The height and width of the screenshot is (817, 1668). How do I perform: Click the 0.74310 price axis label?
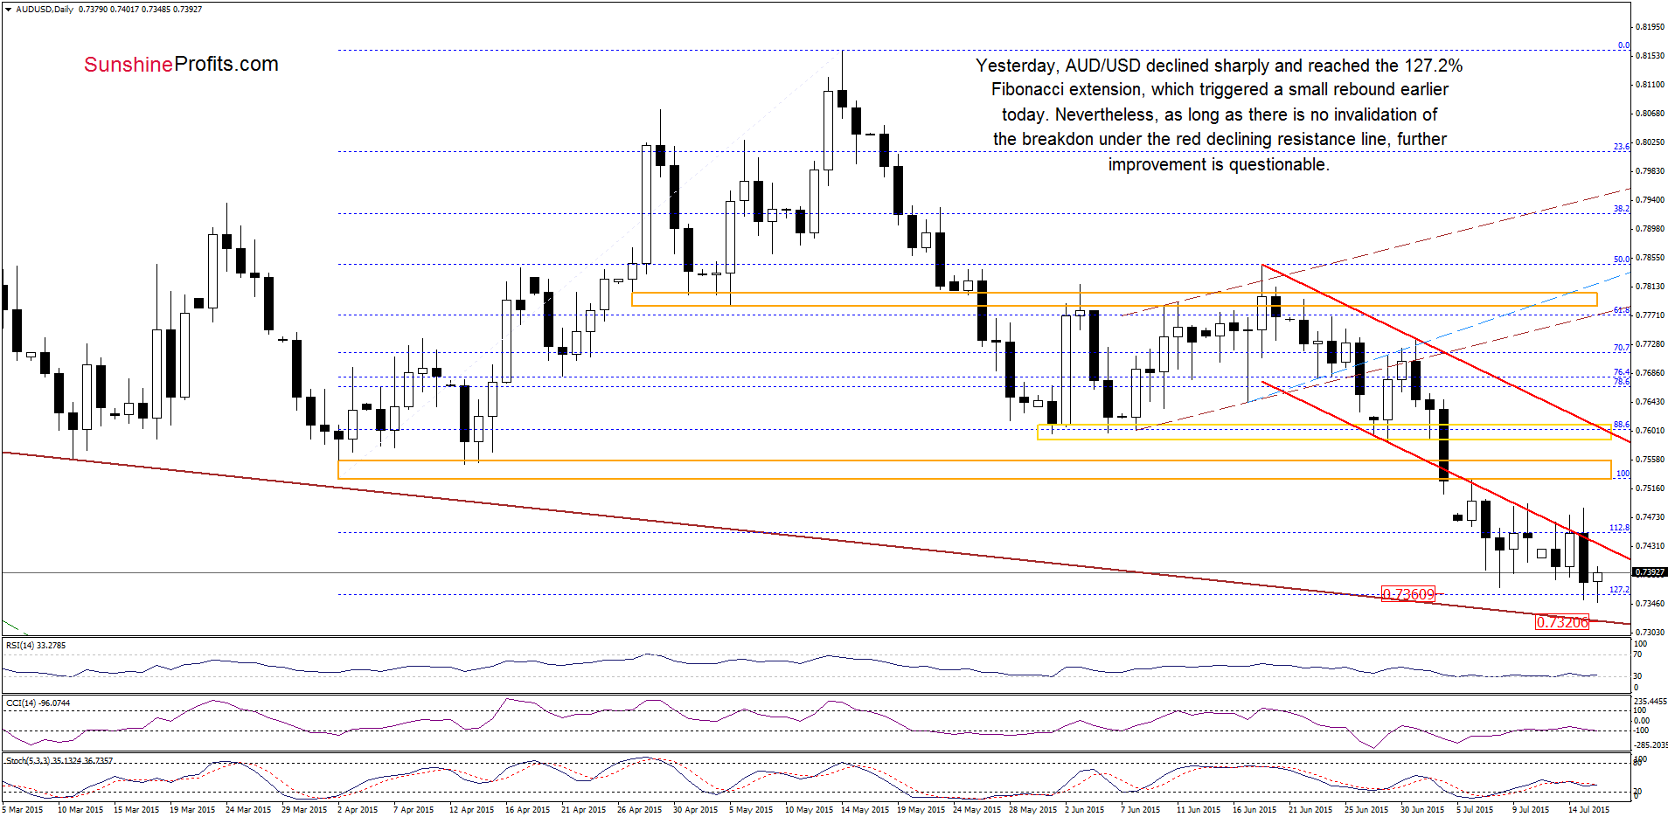(x=1651, y=546)
